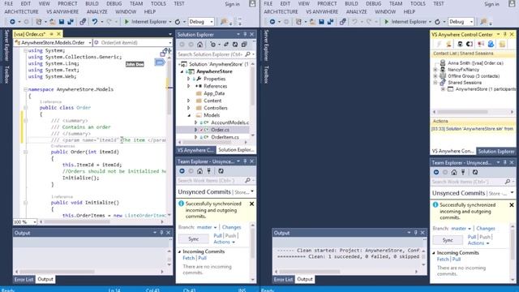Click Save icon in left window toolbar
519x292 pixels.
pyautogui.click(x=62, y=22)
